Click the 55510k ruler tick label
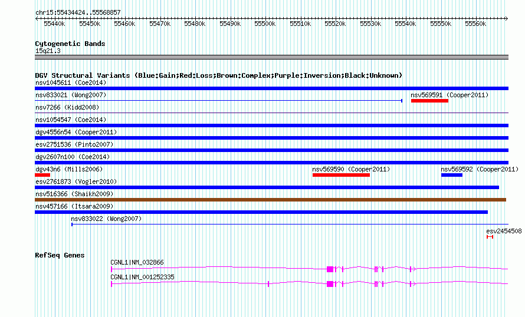Screen dimensions: 525x317 click(300, 24)
